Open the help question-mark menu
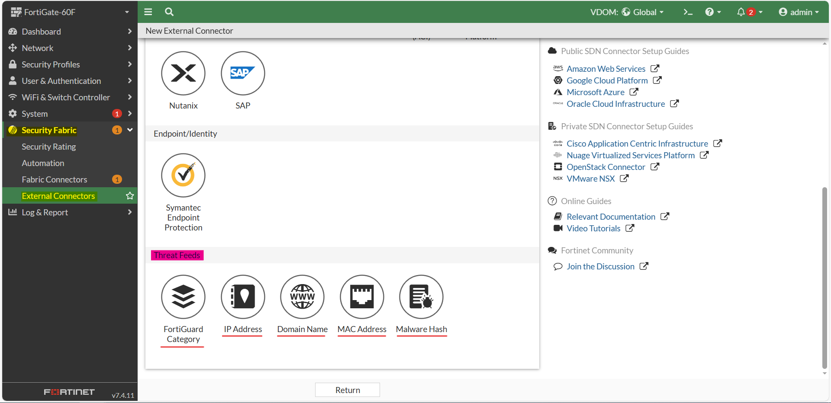831x403 pixels. pos(713,12)
